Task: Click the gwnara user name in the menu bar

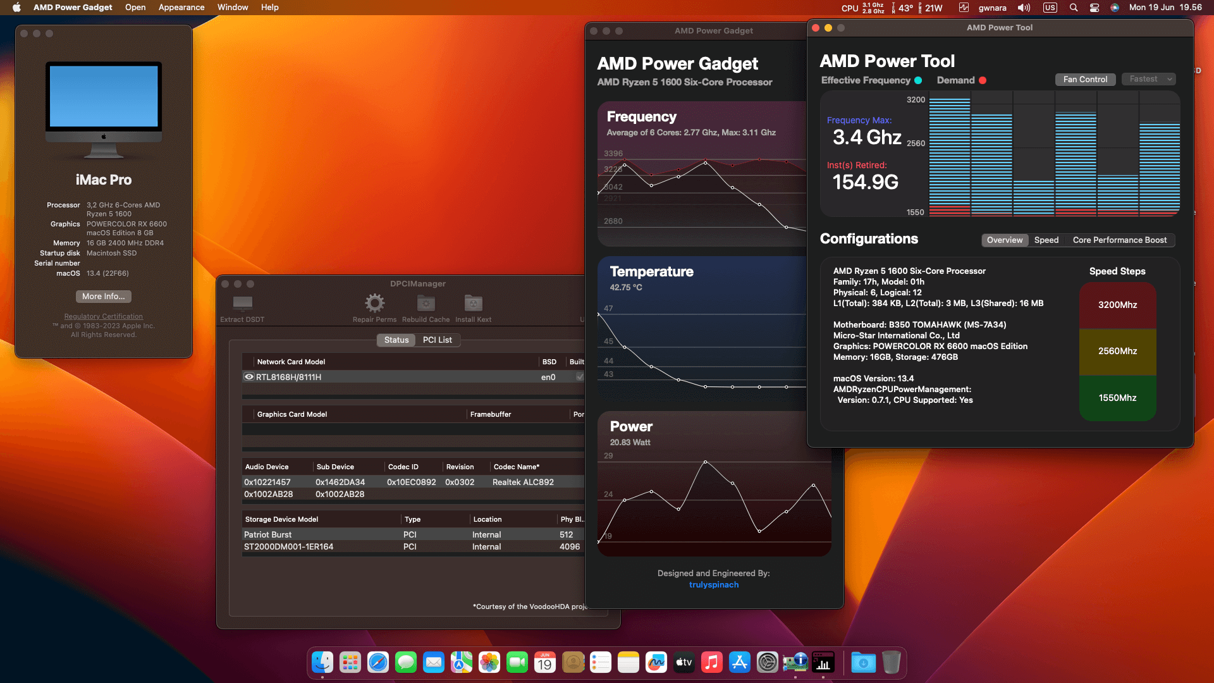Action: point(993,8)
